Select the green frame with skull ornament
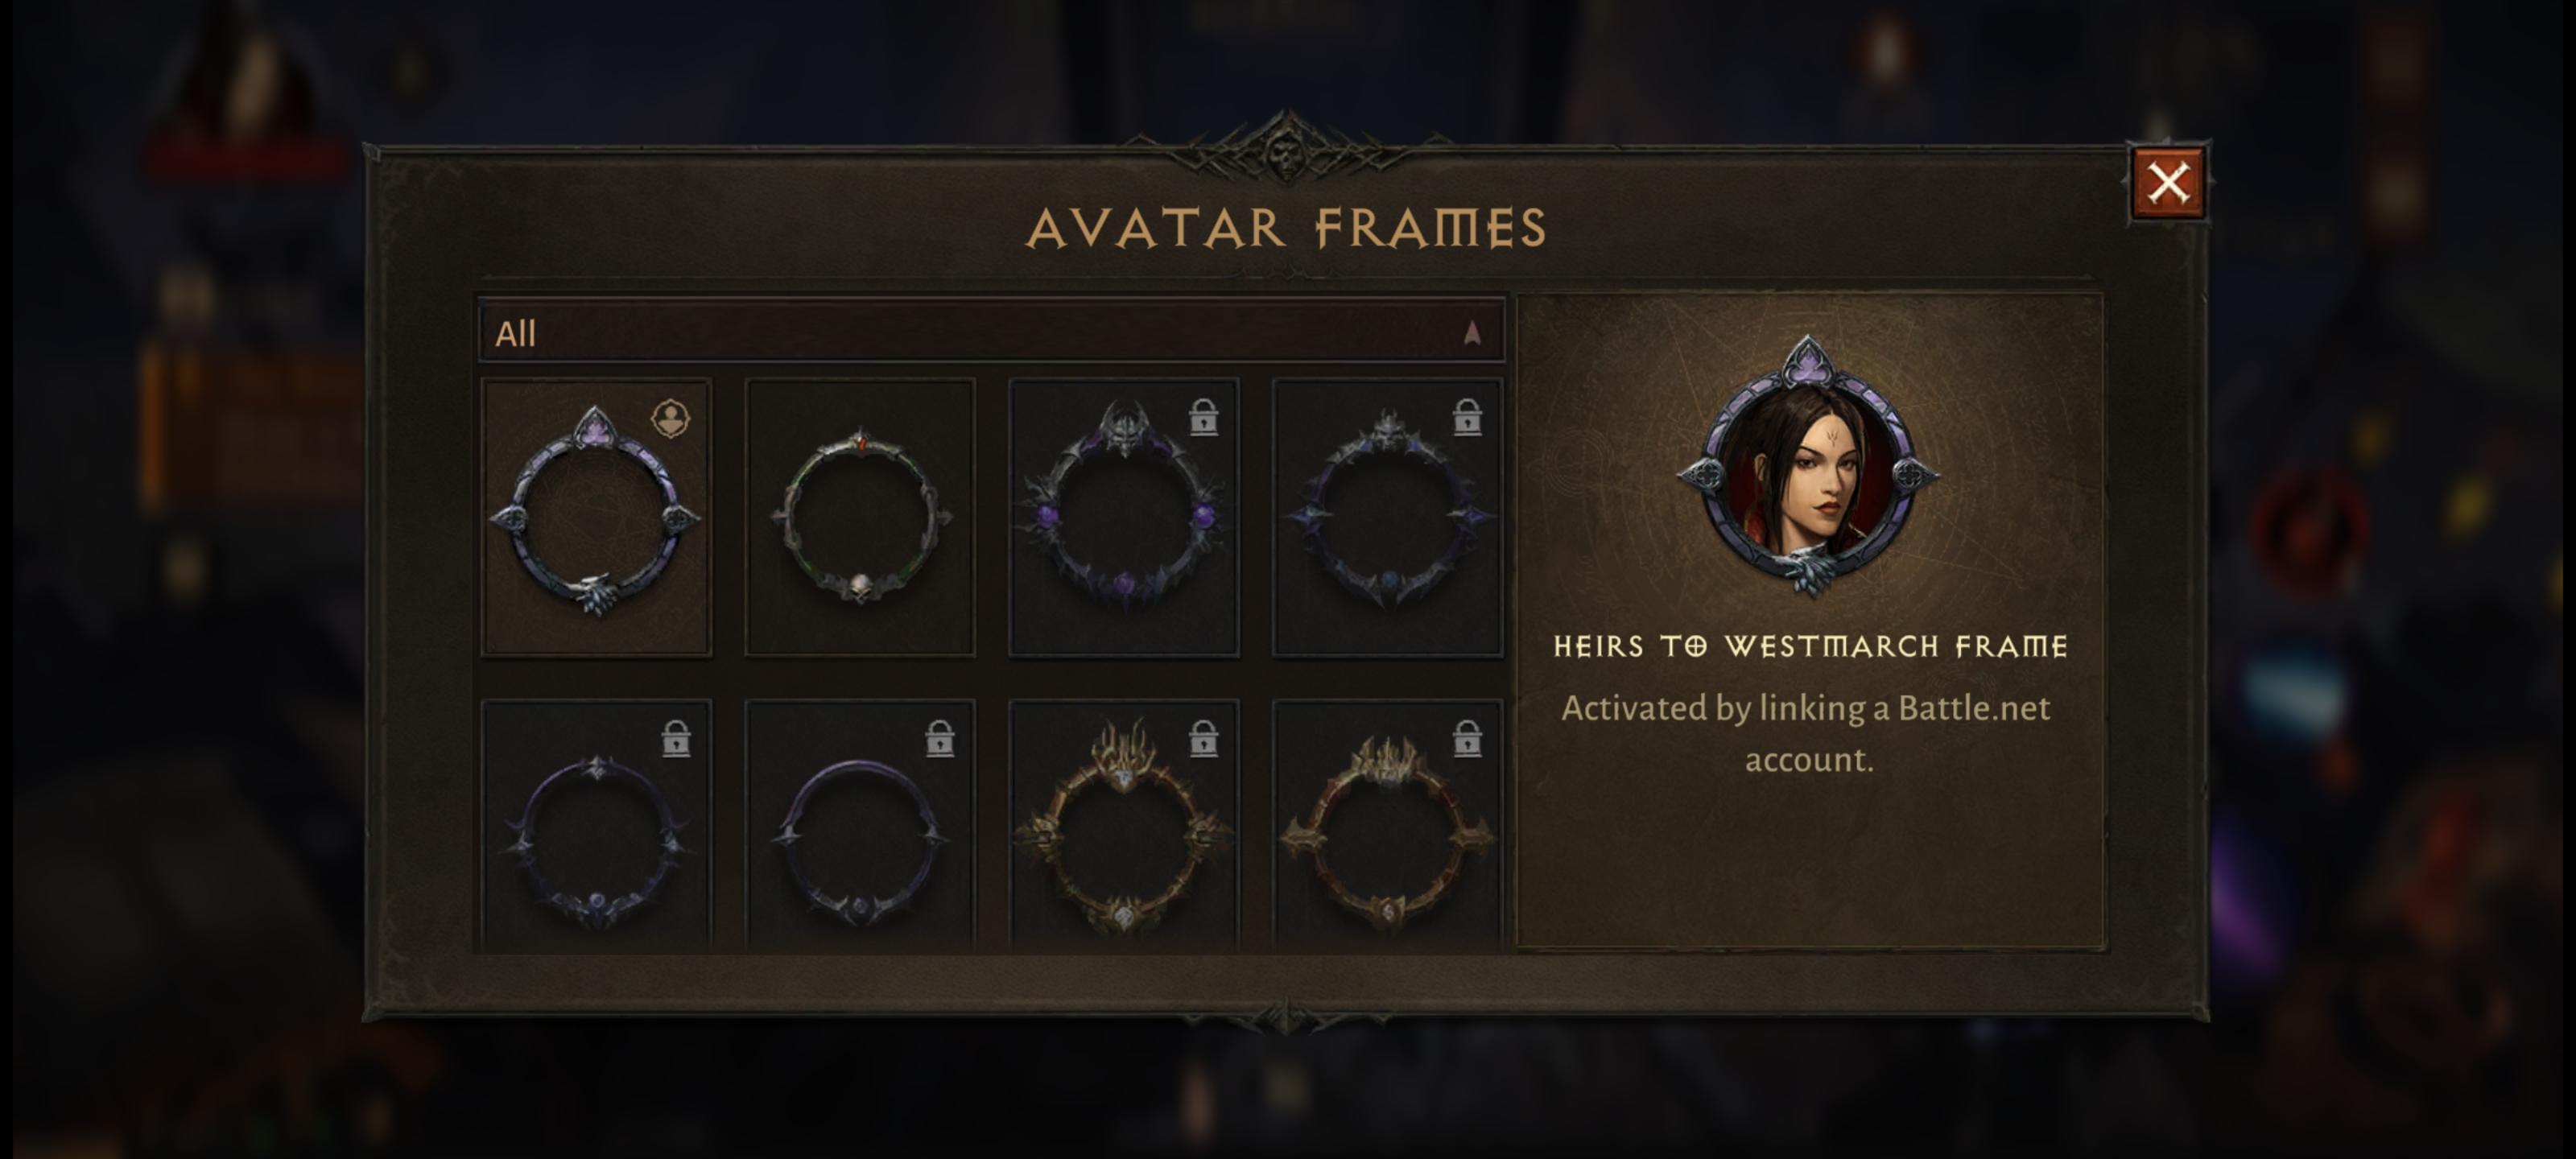This screenshot has width=2576, height=1159. click(860, 517)
